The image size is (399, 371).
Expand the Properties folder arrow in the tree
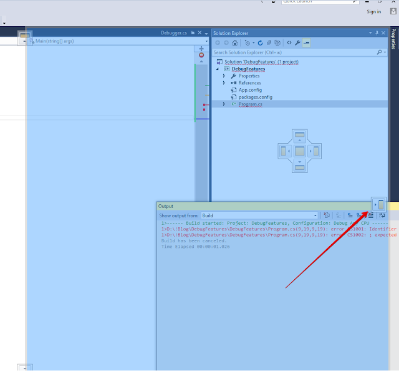tap(224, 76)
